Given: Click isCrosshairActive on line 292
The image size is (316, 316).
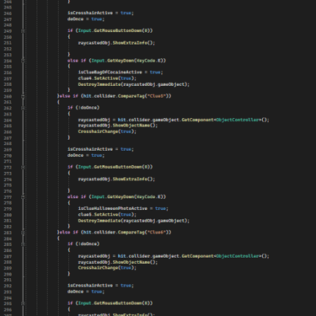Looking at the screenshot, I should click(90, 286).
